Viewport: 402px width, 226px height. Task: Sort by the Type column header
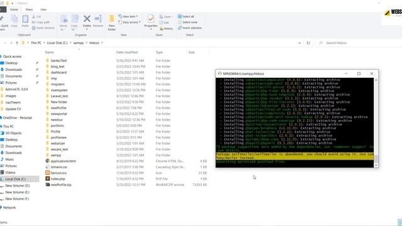[159, 52]
